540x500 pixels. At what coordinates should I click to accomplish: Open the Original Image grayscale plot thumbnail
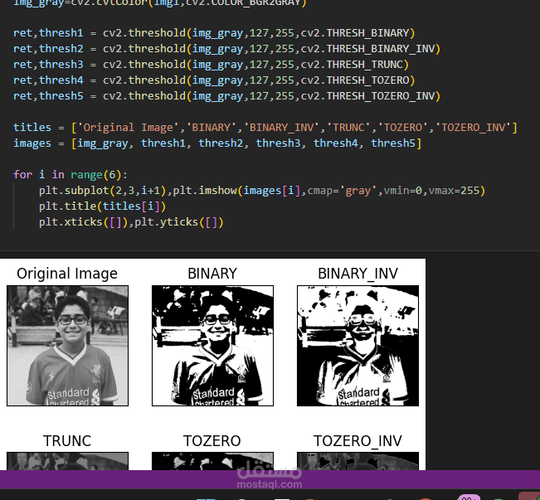pos(67,346)
